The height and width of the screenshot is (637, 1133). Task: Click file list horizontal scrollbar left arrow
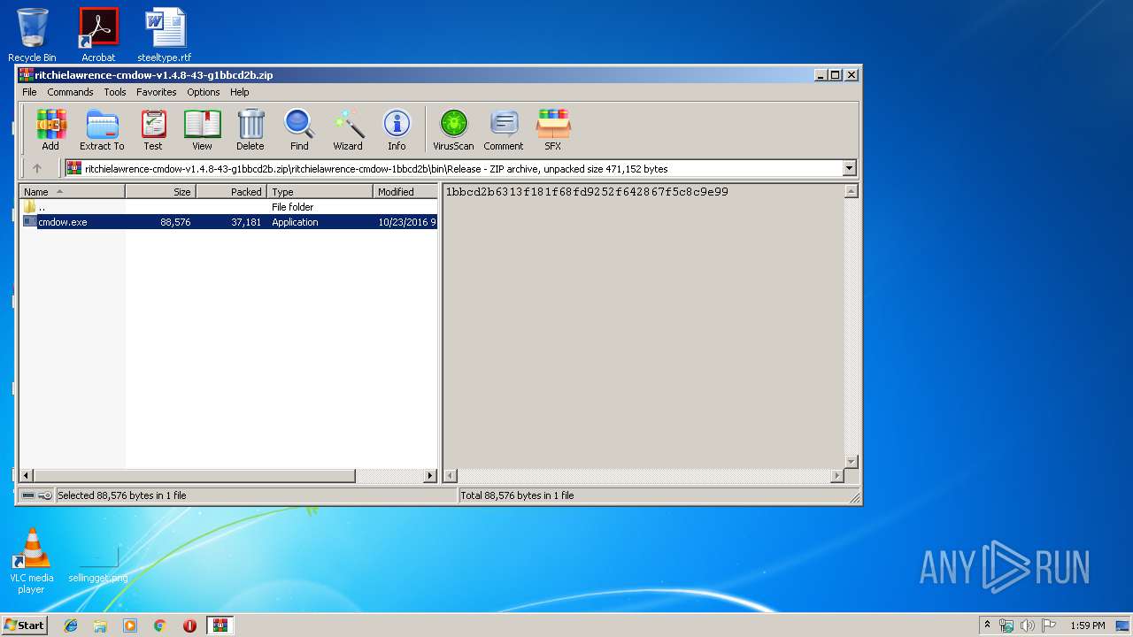click(x=27, y=475)
